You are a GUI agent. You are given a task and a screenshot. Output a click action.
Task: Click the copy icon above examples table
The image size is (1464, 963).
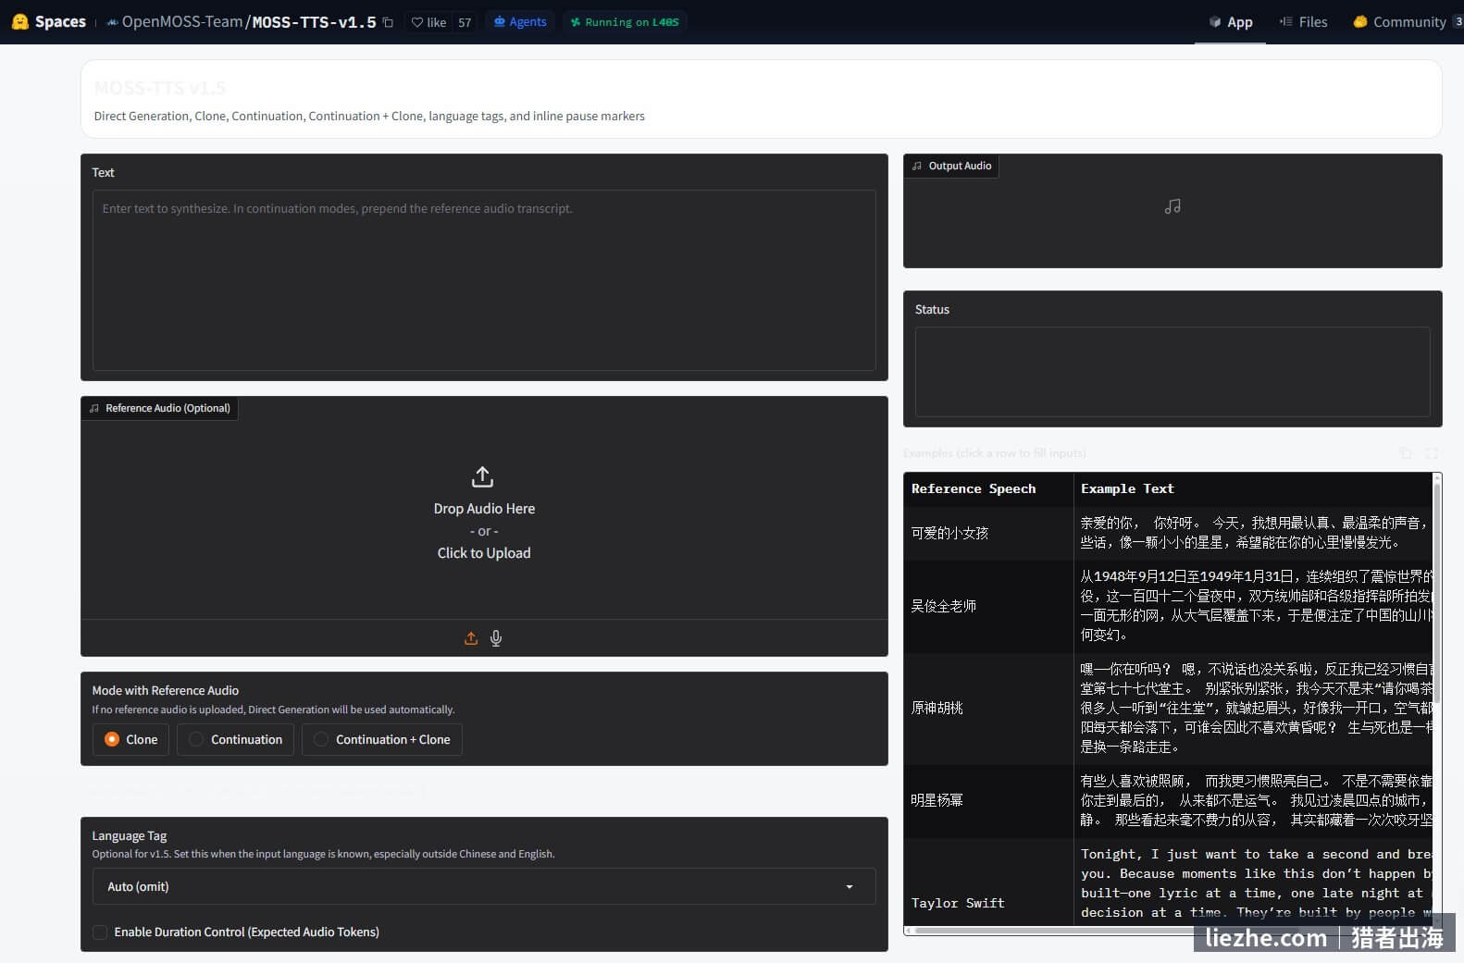(1406, 453)
